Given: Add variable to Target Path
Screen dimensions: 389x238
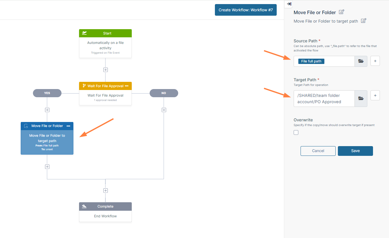Looking at the screenshot, I should [x=375, y=95].
